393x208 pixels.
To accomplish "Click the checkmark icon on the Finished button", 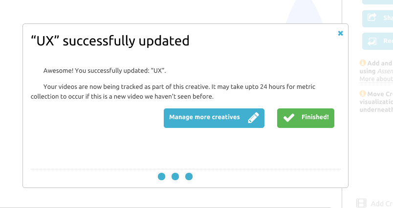I will tap(289, 118).
